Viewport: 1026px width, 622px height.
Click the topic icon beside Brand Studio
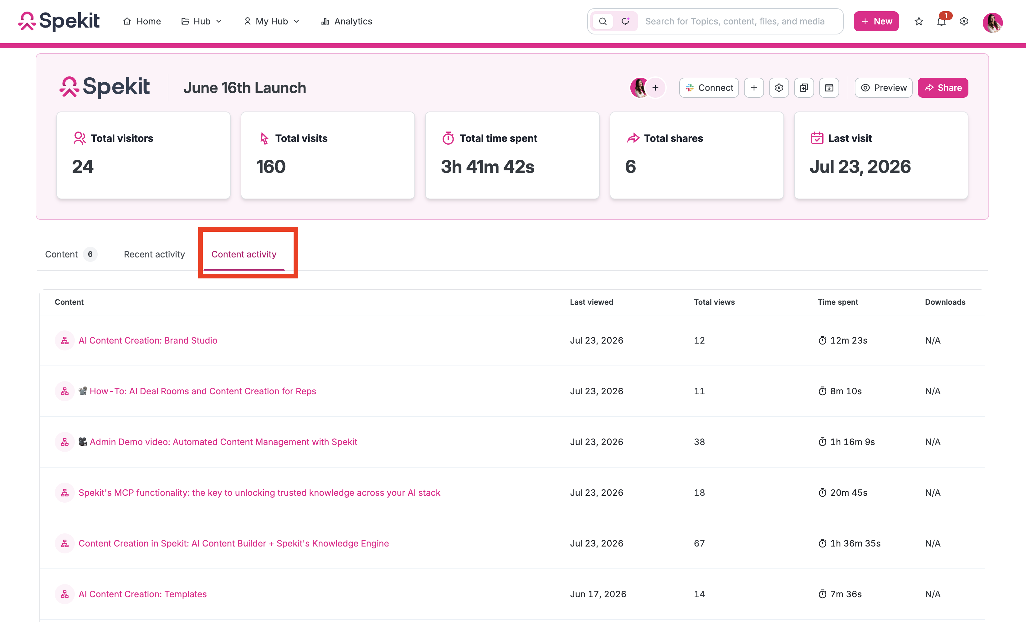pyautogui.click(x=64, y=340)
